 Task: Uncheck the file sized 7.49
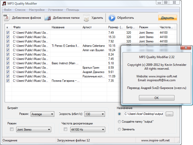(8, 33)
